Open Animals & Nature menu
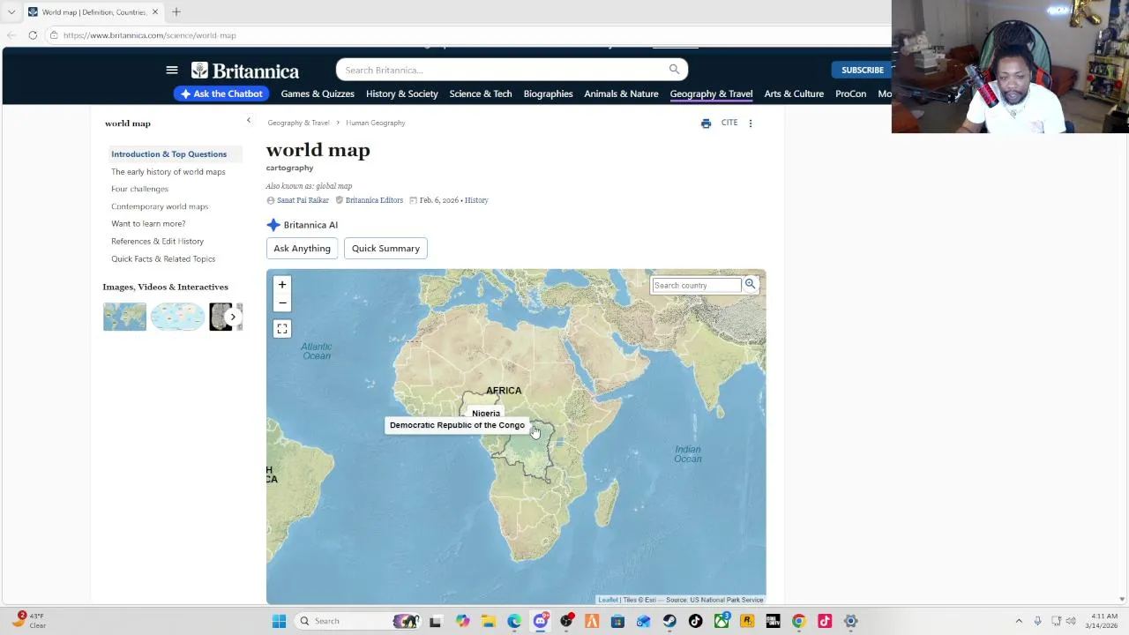This screenshot has height=635, width=1129. 621,93
